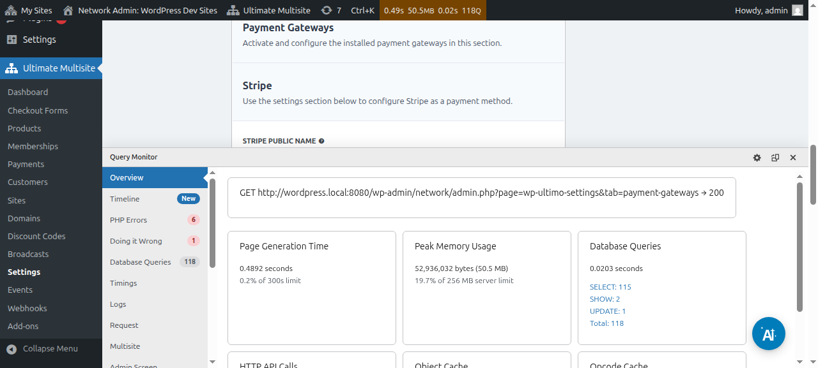Open the Ctrl+K command palette
The height and width of the screenshot is (368, 818).
coord(363,10)
